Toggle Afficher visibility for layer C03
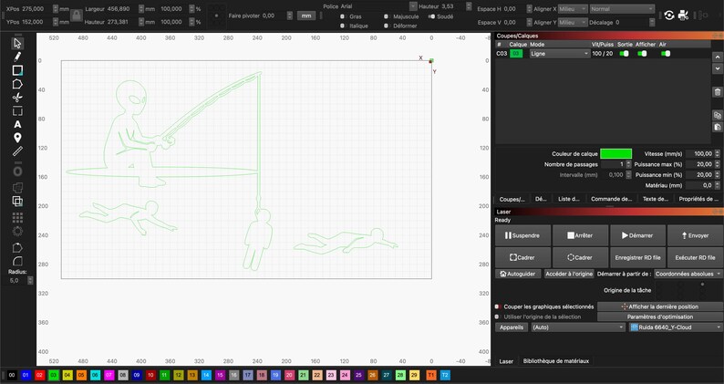 coord(642,54)
